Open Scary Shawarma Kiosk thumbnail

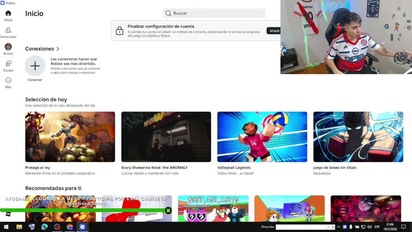pyautogui.click(x=166, y=137)
